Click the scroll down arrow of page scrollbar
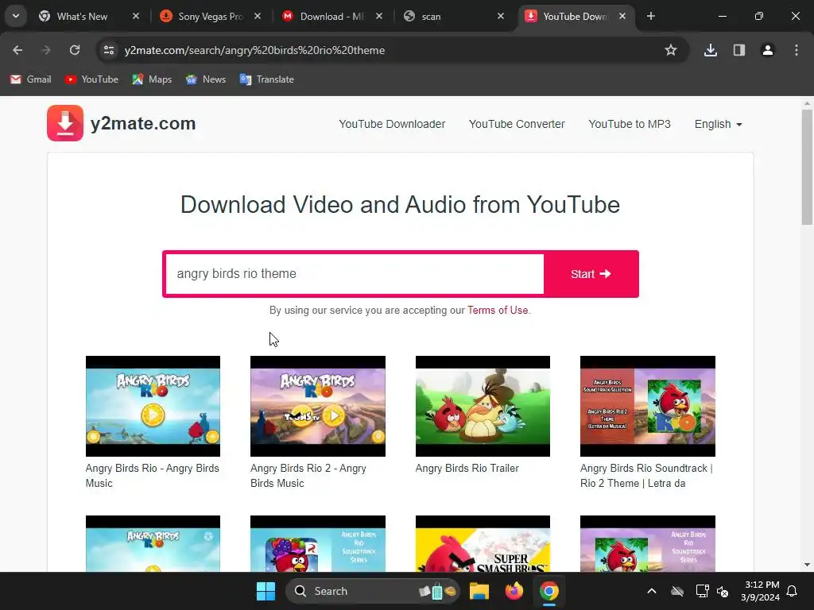 [x=807, y=565]
